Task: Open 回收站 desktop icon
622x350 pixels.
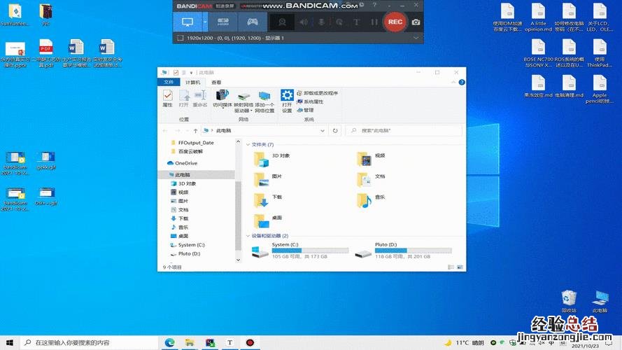Action: [x=569, y=301]
